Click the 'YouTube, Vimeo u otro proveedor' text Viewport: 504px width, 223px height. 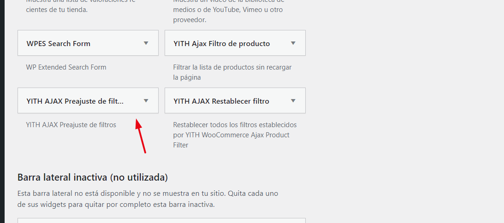pos(228,15)
